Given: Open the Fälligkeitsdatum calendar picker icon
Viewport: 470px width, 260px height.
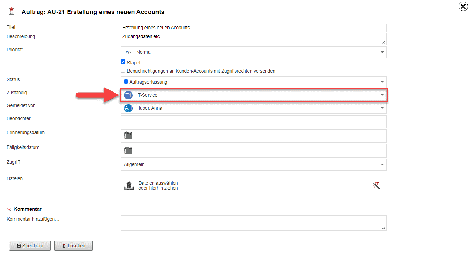Looking at the screenshot, I should click(x=128, y=150).
